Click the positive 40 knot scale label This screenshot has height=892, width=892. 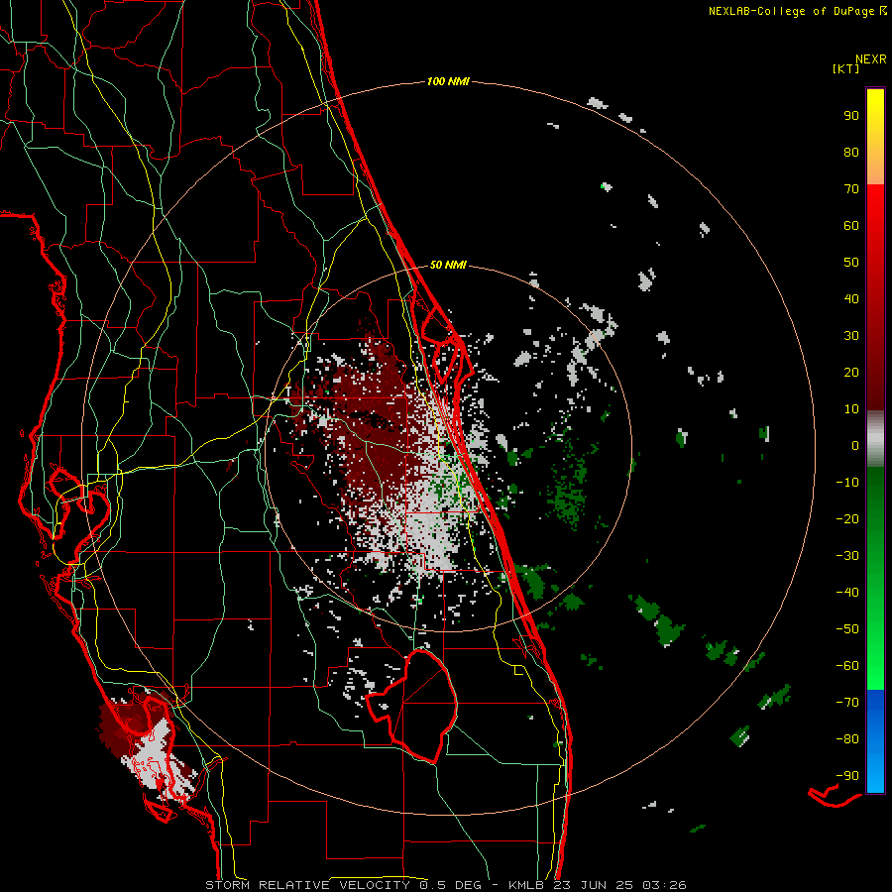pos(851,298)
